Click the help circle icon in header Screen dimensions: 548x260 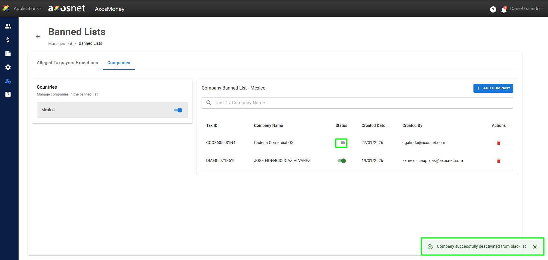click(493, 9)
